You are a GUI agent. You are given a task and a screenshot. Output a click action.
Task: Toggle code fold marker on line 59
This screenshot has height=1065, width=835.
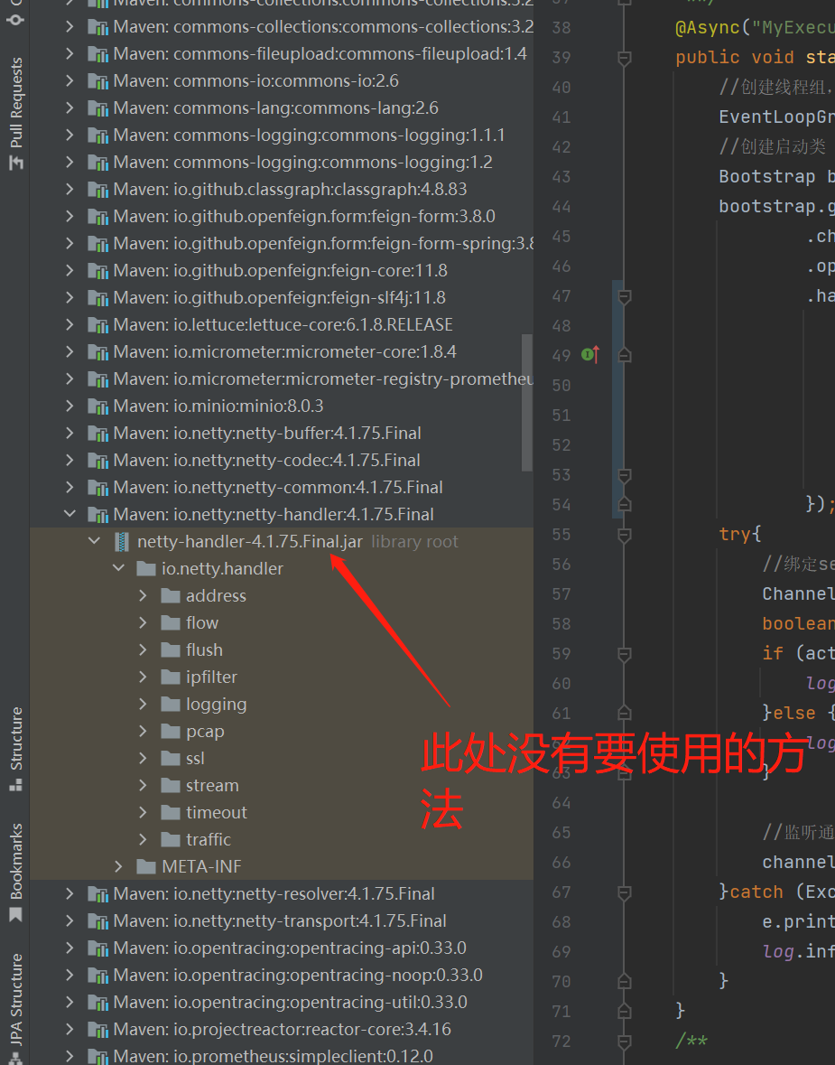click(625, 654)
